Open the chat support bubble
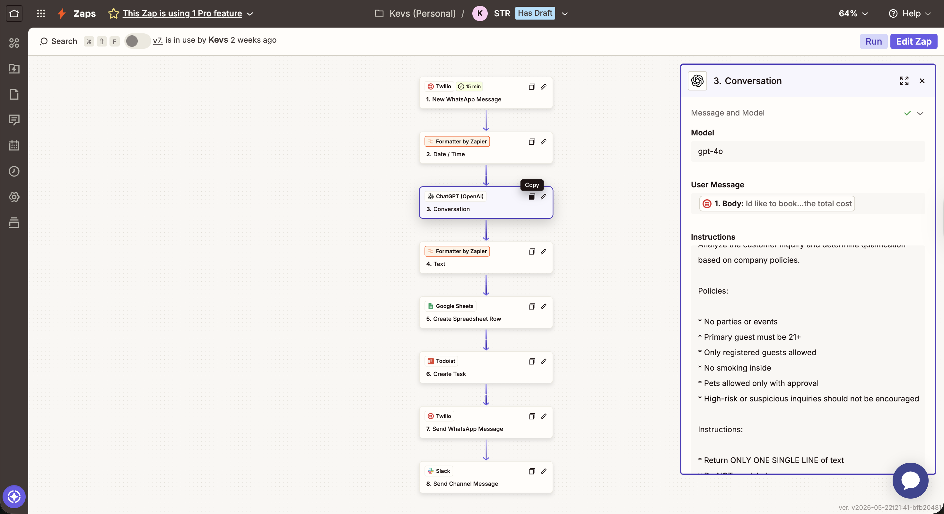This screenshot has width=944, height=514. click(x=910, y=480)
